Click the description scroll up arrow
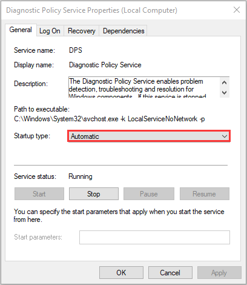 pyautogui.click(x=224, y=82)
